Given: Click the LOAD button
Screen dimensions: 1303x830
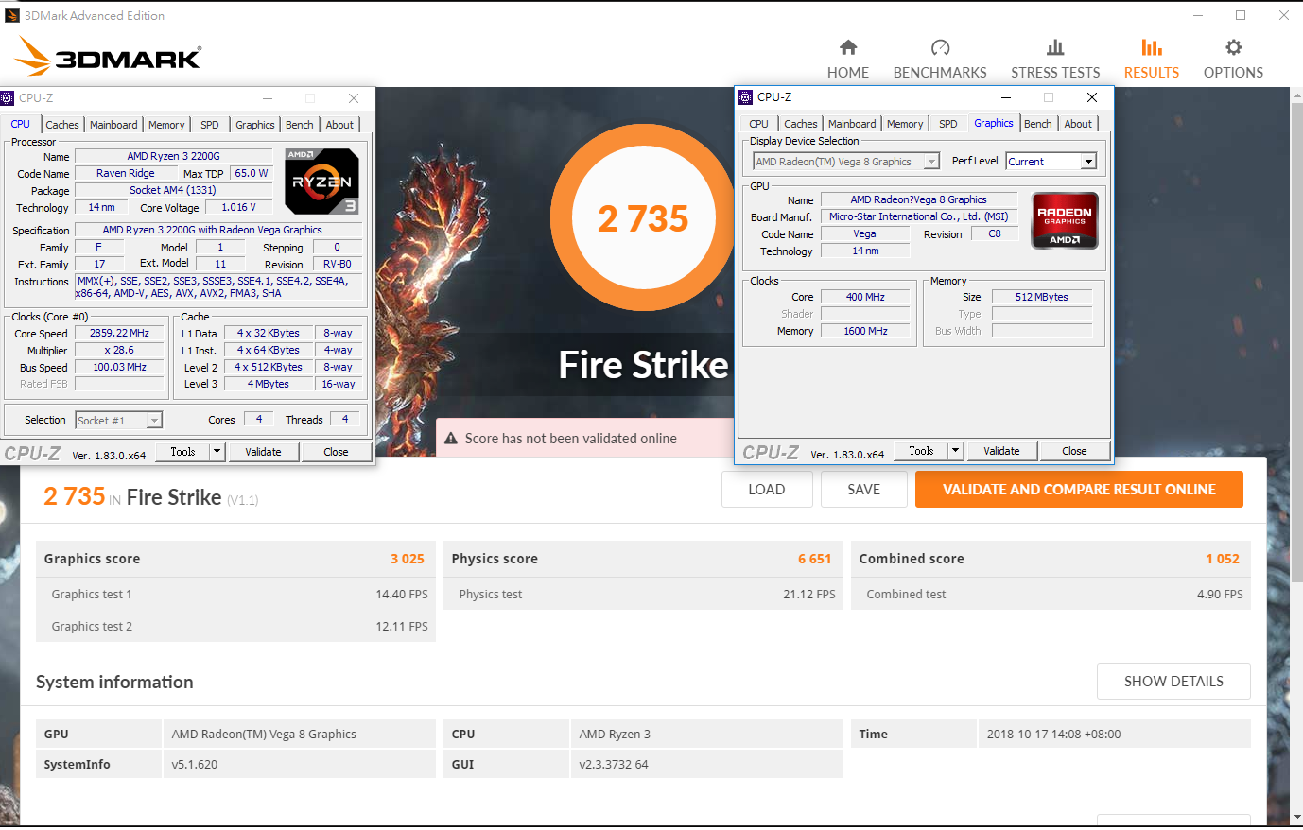Looking at the screenshot, I should [767, 490].
